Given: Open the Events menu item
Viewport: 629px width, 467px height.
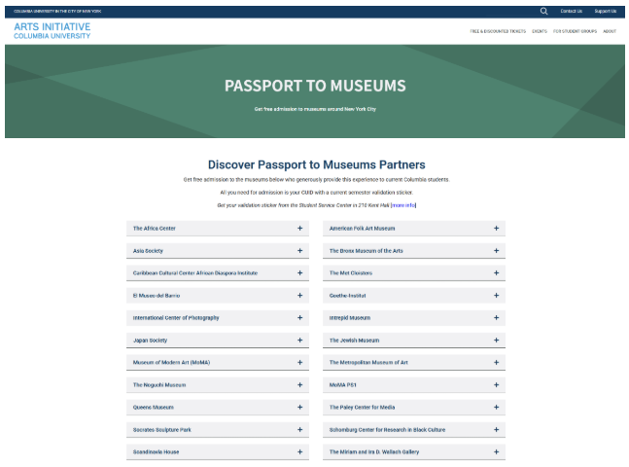Looking at the screenshot, I should coord(540,31).
